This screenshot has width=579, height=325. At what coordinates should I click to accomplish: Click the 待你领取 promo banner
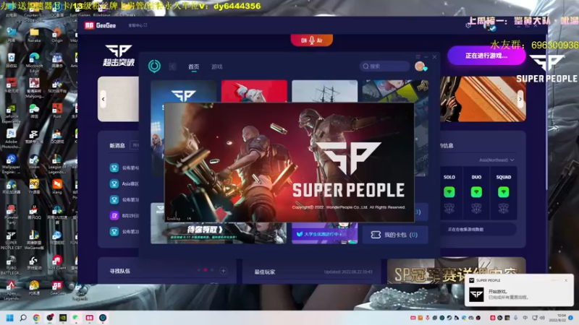tap(219, 233)
